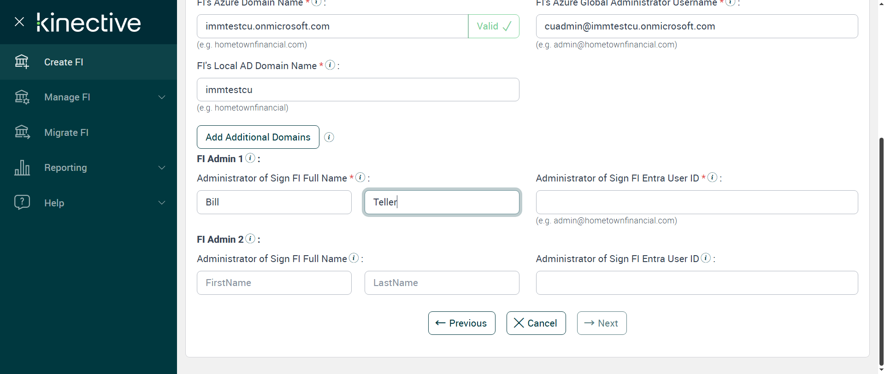
Task: Click the Create FI bank icon
Action: pyautogui.click(x=22, y=62)
